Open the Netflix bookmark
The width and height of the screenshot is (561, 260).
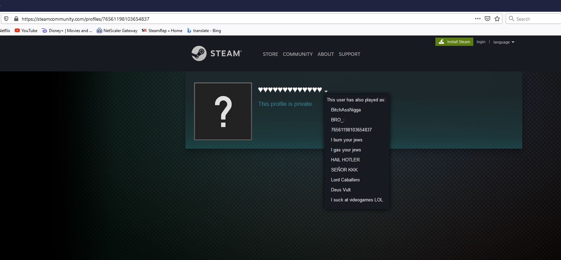click(x=5, y=30)
